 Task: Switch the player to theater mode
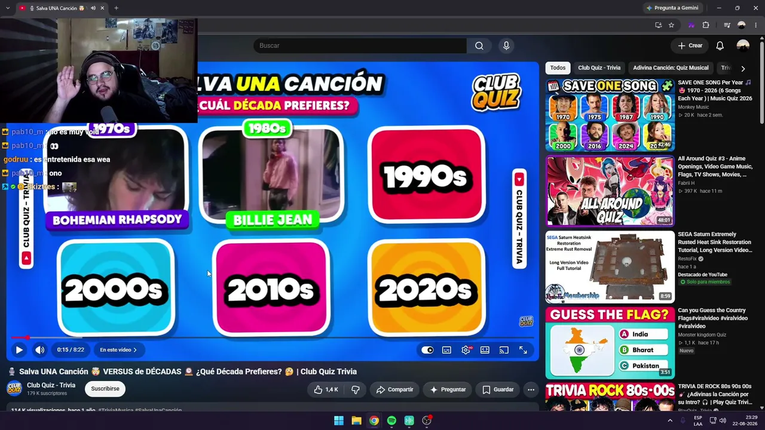click(x=485, y=350)
